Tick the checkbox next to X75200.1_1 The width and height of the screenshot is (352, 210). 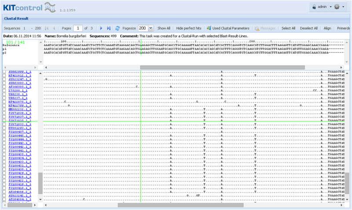[4, 91]
